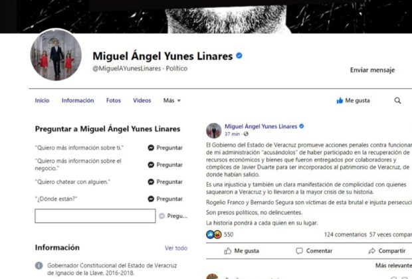Click the verified badge next to page title
The image size is (412, 279).
239,56
